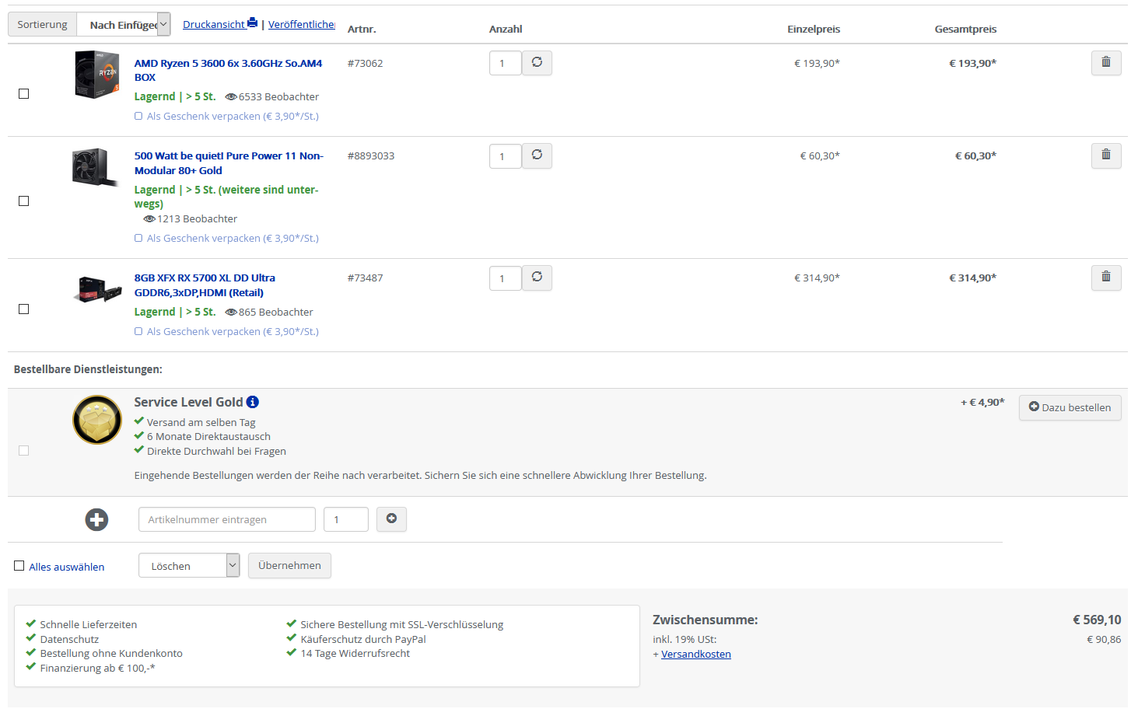
Task: Open 8GB XFX RX 5700 XL product link
Action: pyautogui.click(x=205, y=285)
